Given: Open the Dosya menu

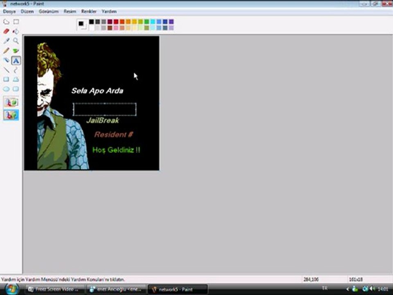Looking at the screenshot, I should pyautogui.click(x=9, y=11).
